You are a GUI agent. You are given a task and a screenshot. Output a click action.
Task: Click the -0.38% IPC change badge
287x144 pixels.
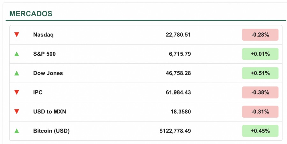[260, 93]
